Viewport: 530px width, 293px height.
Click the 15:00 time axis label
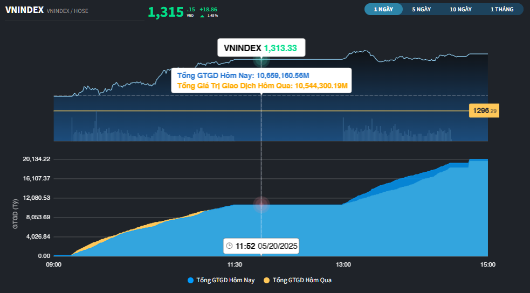pyautogui.click(x=488, y=264)
